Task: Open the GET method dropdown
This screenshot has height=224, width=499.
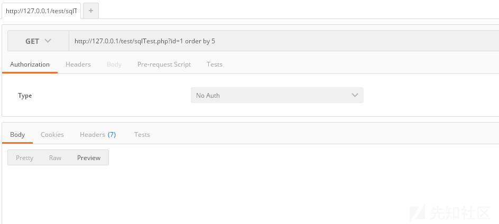Action: point(38,41)
